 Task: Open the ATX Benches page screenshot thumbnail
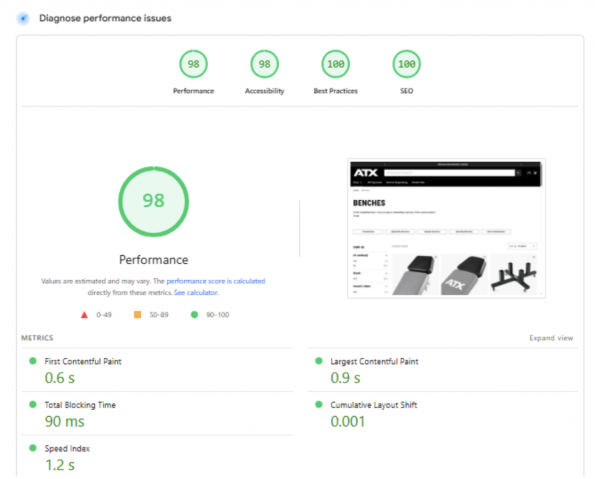[446, 228]
